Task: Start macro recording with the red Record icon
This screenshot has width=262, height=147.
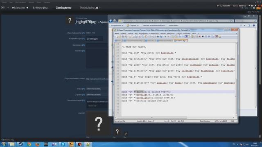Action: point(200,36)
